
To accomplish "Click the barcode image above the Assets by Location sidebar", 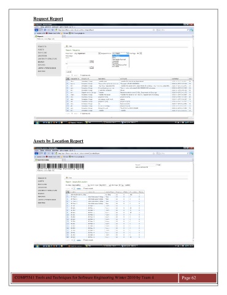I will click(x=61, y=167).
